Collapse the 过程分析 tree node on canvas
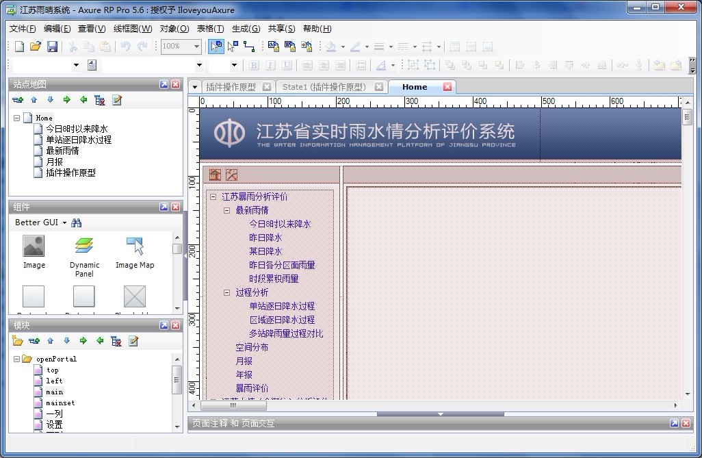The width and height of the screenshot is (702, 458). (x=226, y=292)
